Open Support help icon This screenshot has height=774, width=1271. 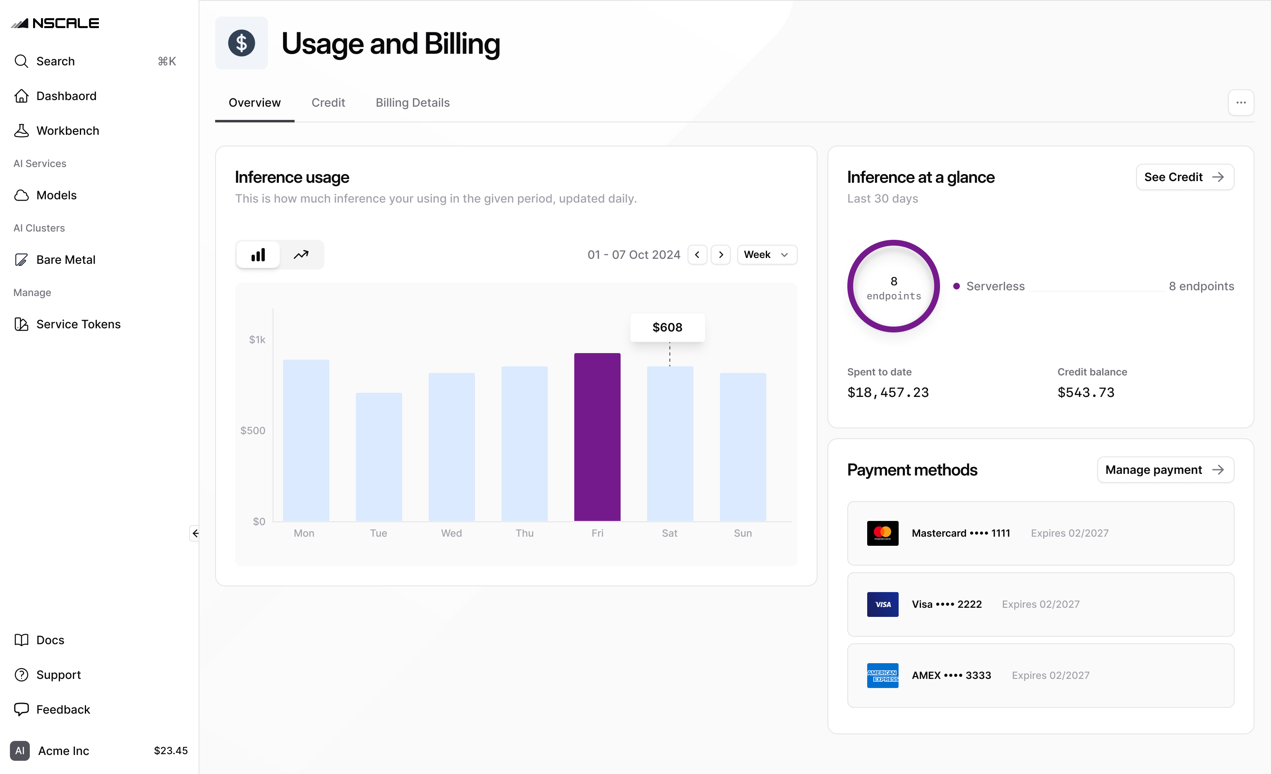tap(21, 674)
